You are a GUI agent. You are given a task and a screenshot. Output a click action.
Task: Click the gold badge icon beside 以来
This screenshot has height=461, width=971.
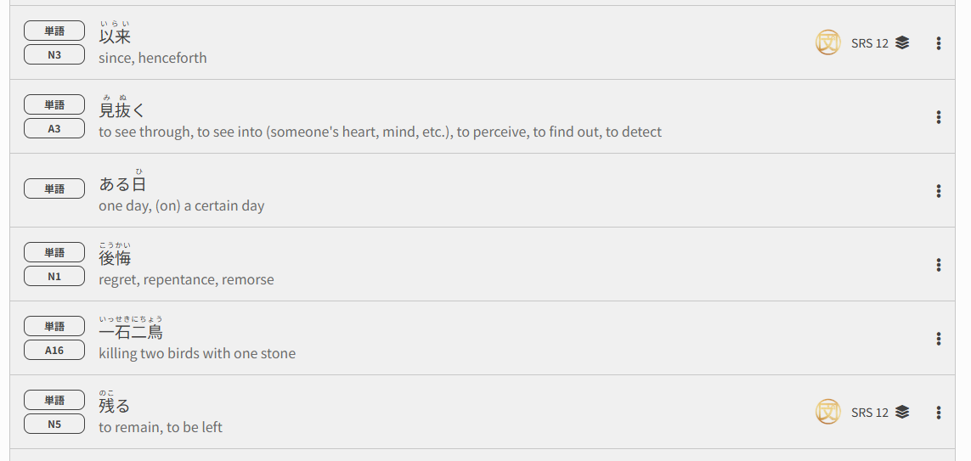[828, 42]
